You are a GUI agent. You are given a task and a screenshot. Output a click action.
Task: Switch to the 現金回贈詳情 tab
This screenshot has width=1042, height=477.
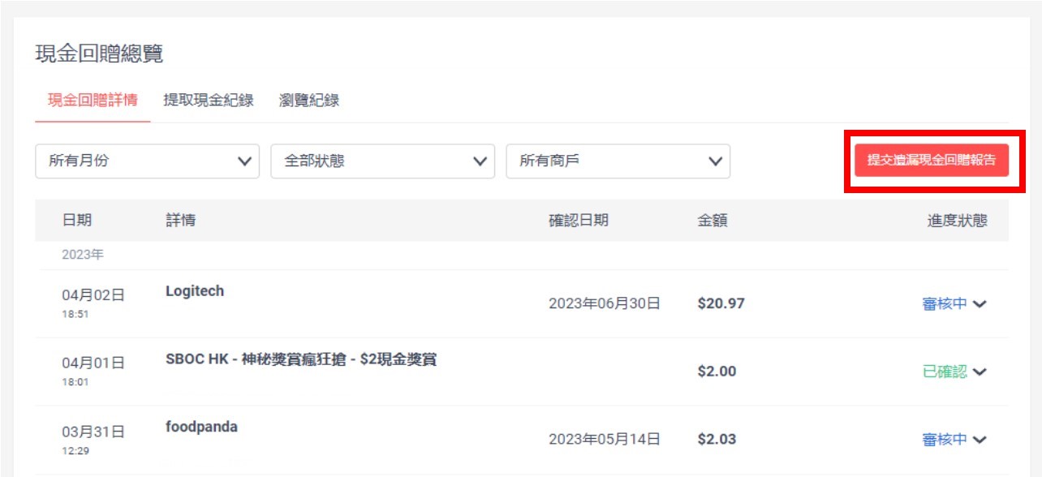click(x=93, y=101)
